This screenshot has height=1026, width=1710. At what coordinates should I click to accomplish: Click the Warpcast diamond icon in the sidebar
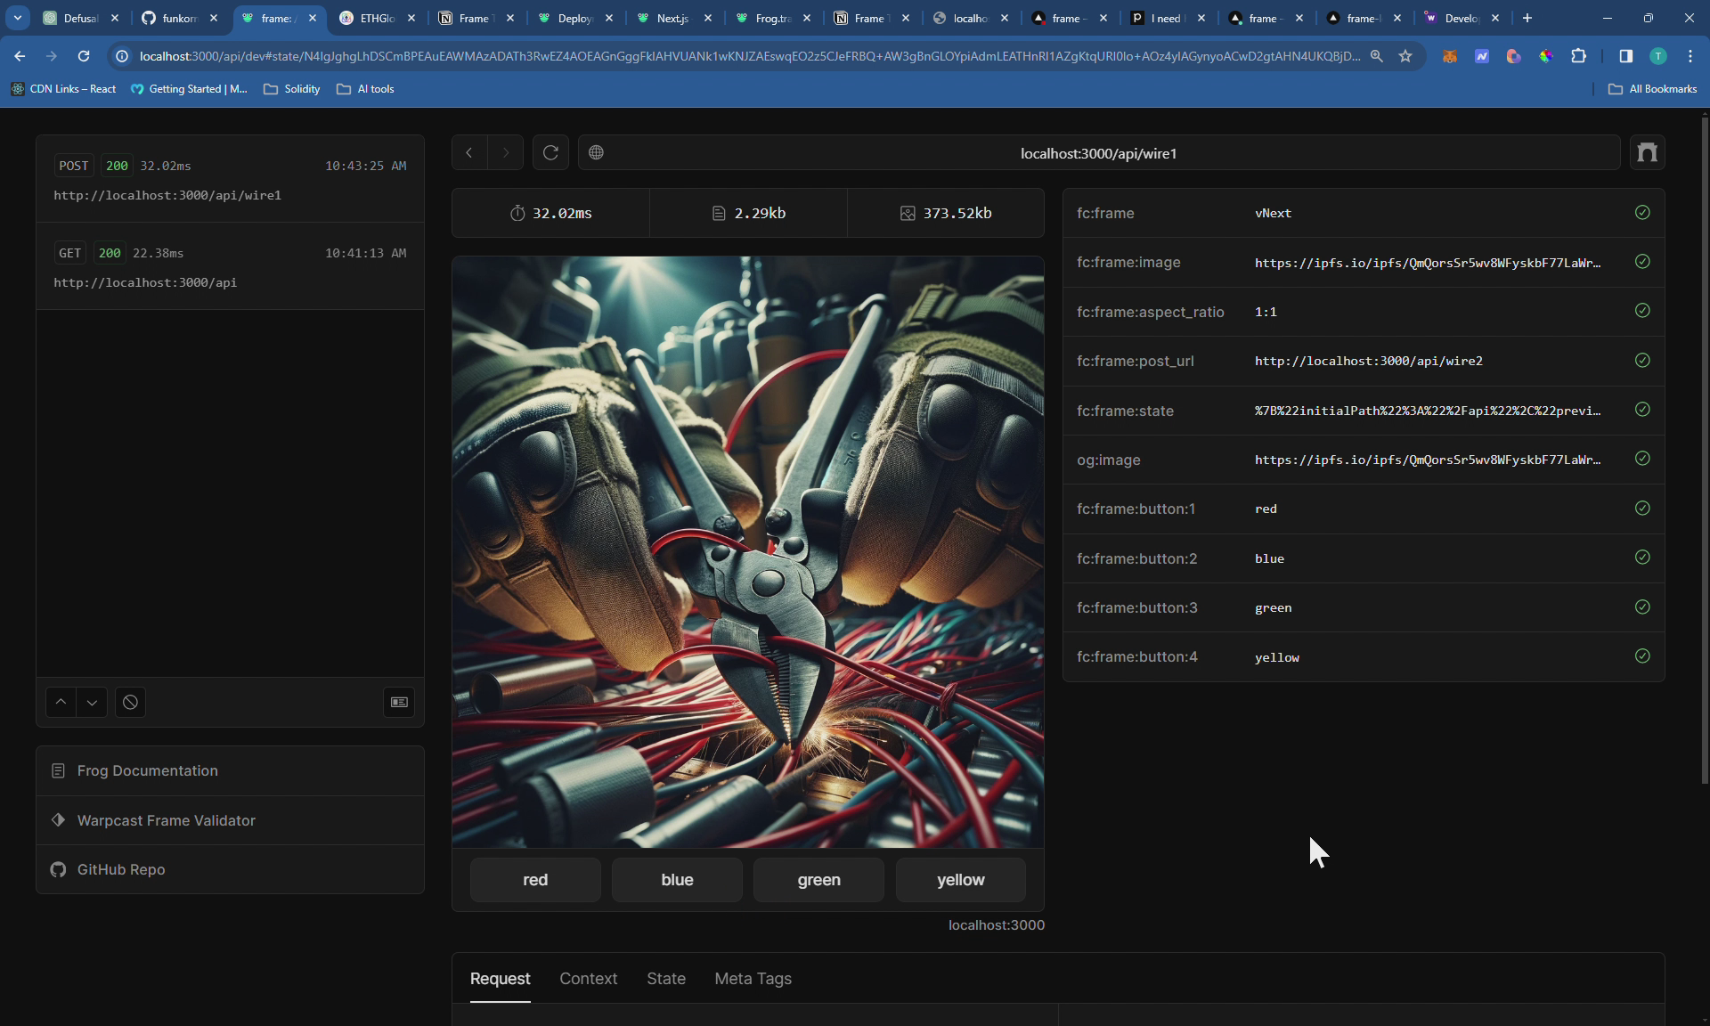click(57, 820)
